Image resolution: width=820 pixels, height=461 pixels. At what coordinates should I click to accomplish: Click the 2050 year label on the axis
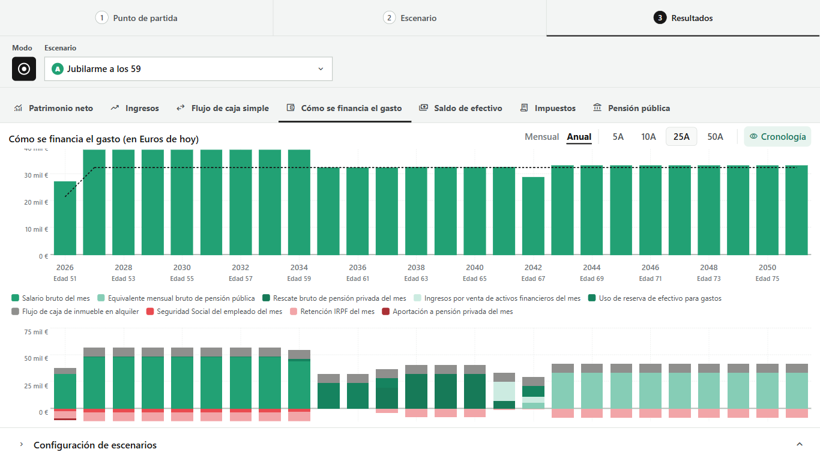click(x=767, y=268)
